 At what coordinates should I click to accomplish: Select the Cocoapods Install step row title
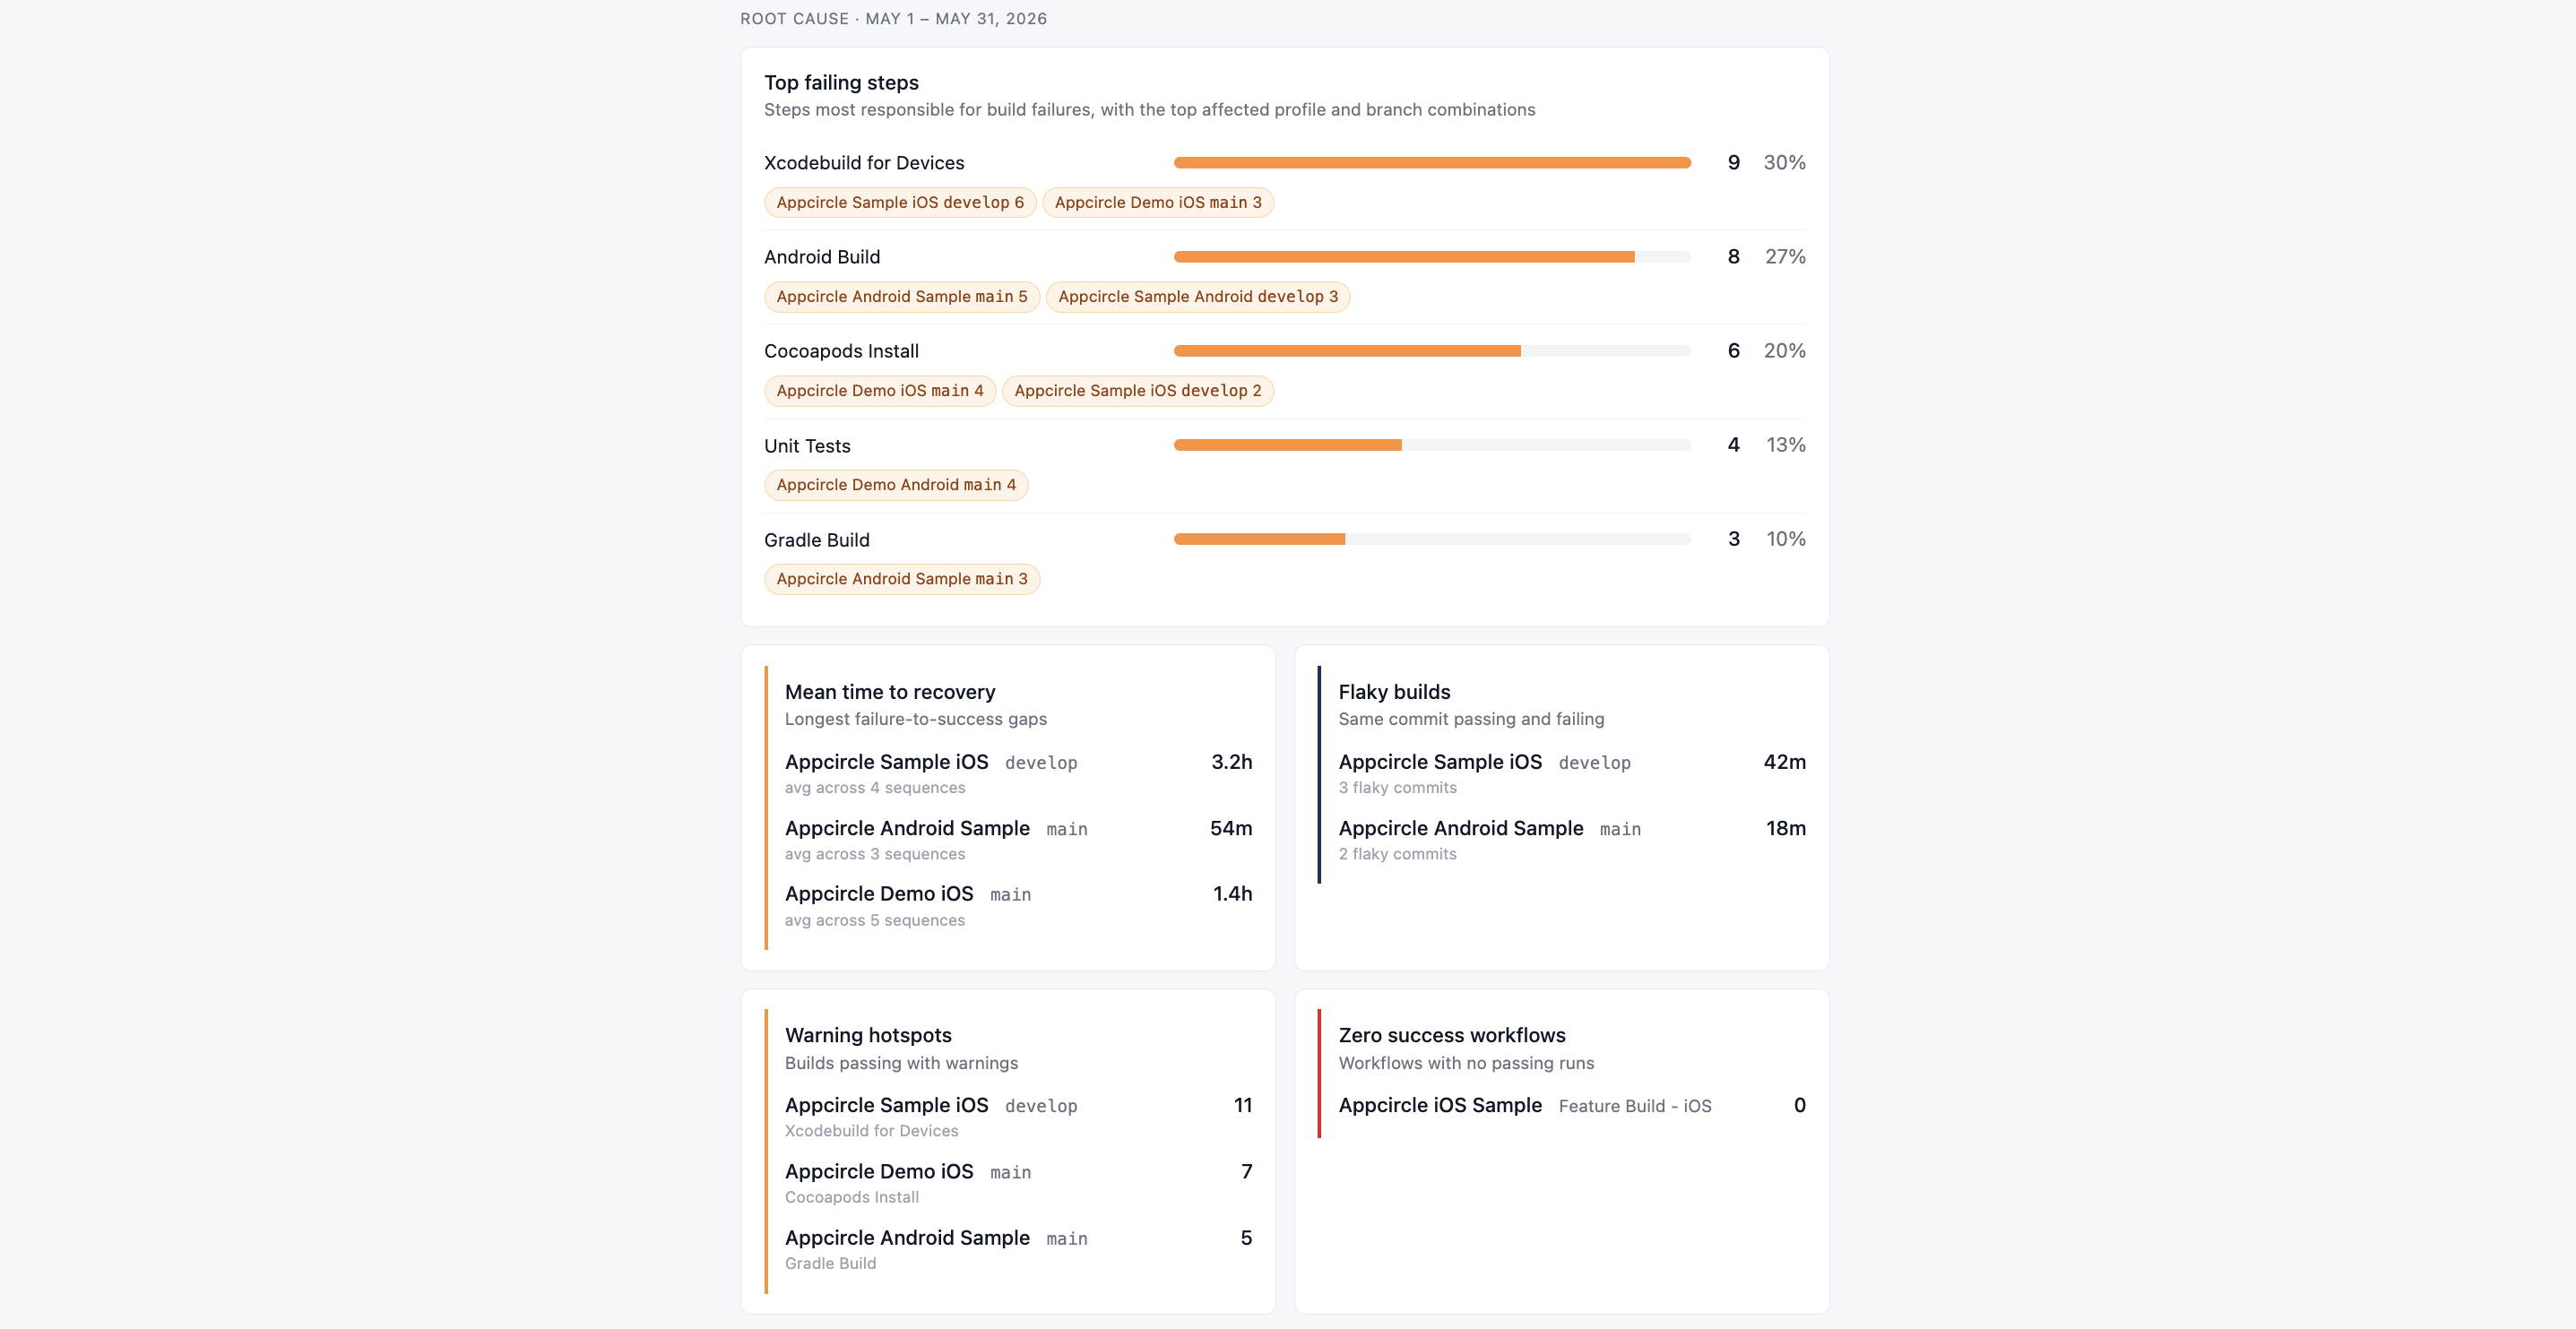tap(841, 351)
